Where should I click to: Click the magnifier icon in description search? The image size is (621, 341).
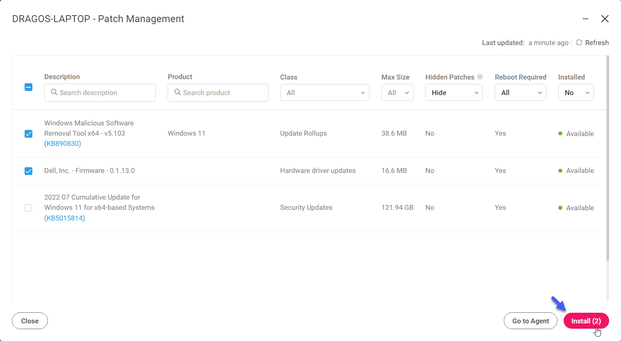pyautogui.click(x=54, y=92)
